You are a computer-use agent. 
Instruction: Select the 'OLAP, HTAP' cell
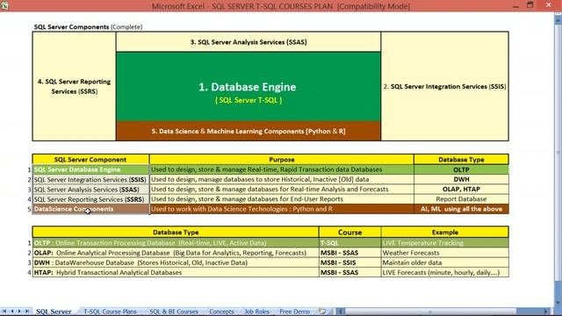tap(461, 190)
